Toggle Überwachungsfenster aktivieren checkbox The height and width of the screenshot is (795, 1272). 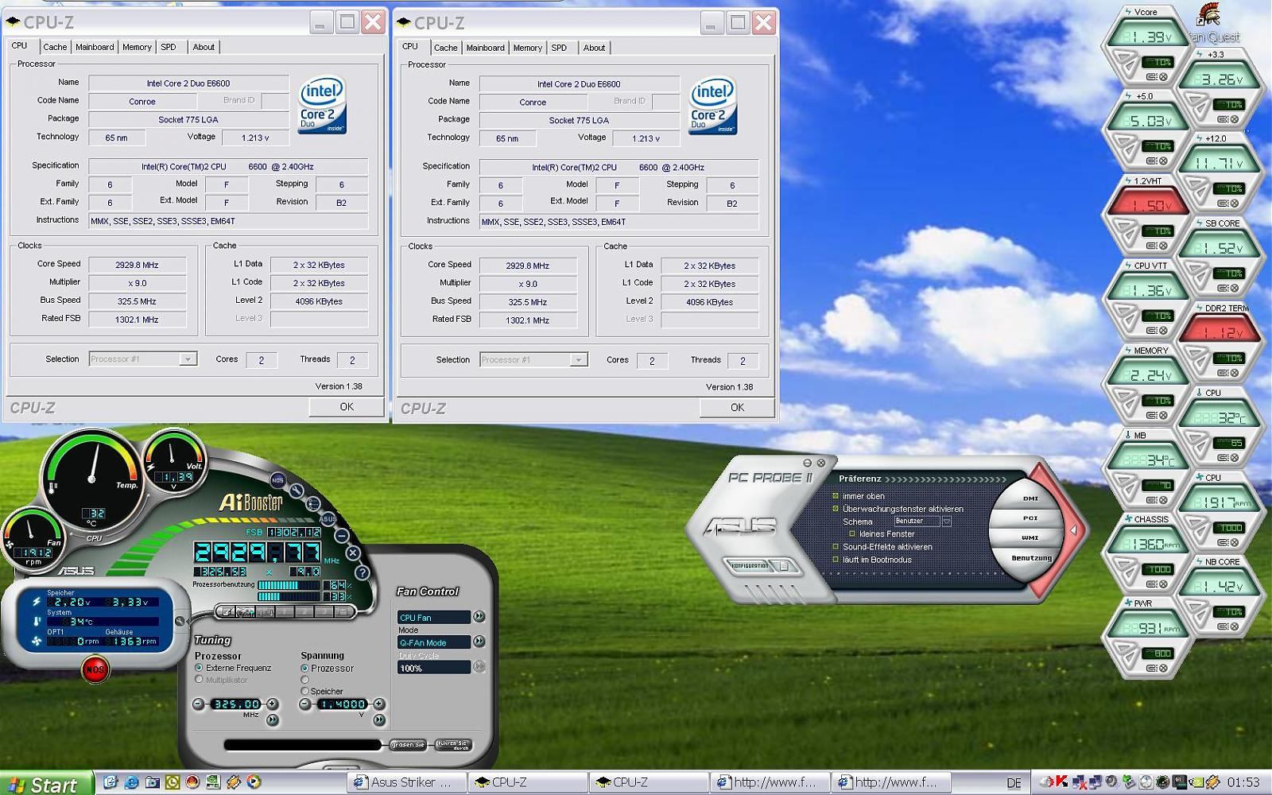click(836, 509)
